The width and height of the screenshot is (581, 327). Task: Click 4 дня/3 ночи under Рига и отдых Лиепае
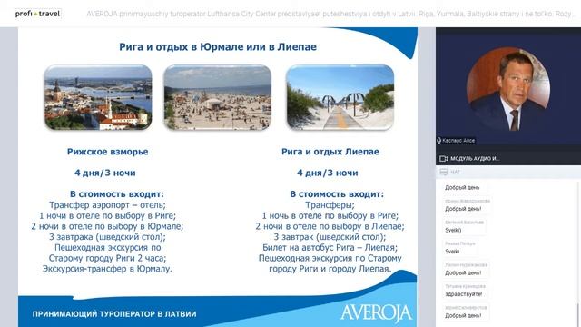click(327, 173)
